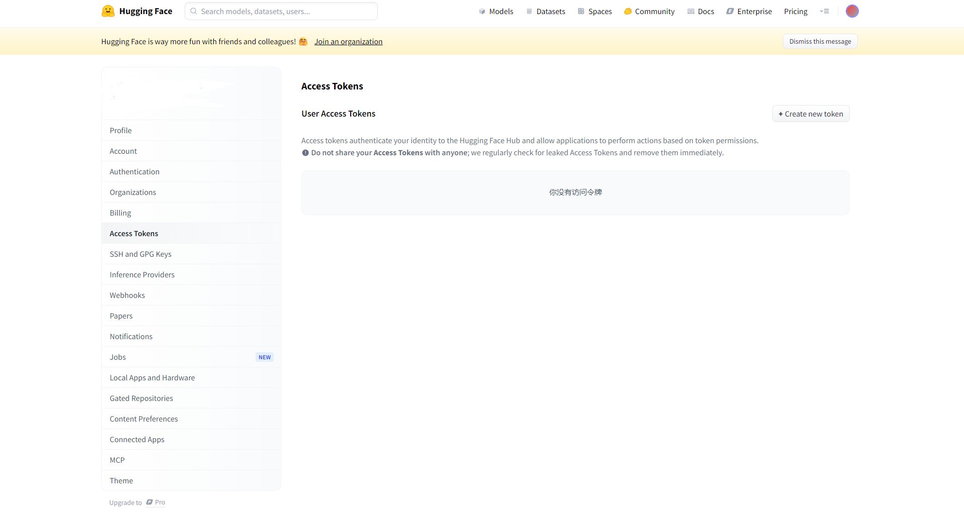Dismiss the organization banner message
Screen dimensions: 964x513
(820, 42)
